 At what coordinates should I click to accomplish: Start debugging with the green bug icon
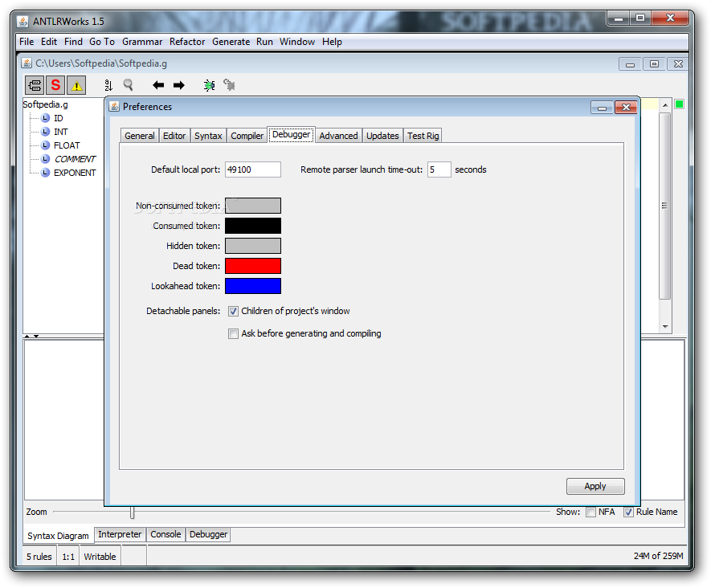209,85
